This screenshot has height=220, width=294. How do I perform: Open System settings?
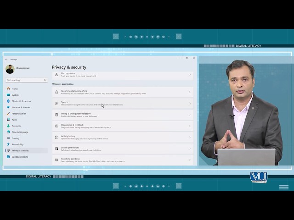pos(15,95)
